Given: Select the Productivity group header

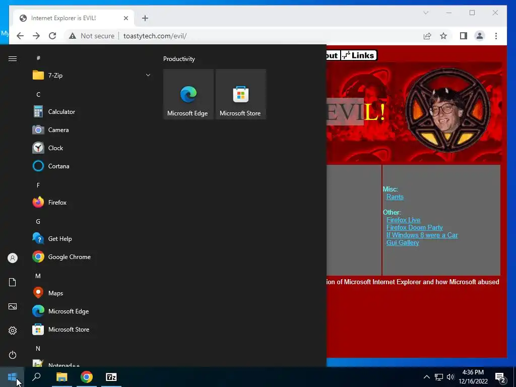Looking at the screenshot, I should (179, 59).
